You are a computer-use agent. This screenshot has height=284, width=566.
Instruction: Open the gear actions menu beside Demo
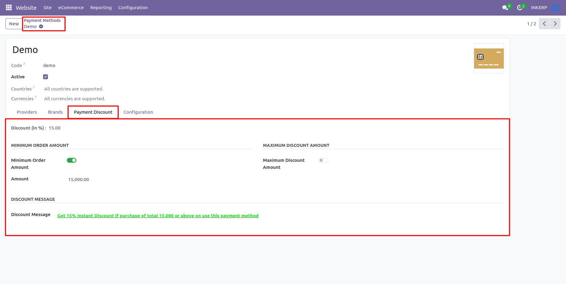[41, 27]
